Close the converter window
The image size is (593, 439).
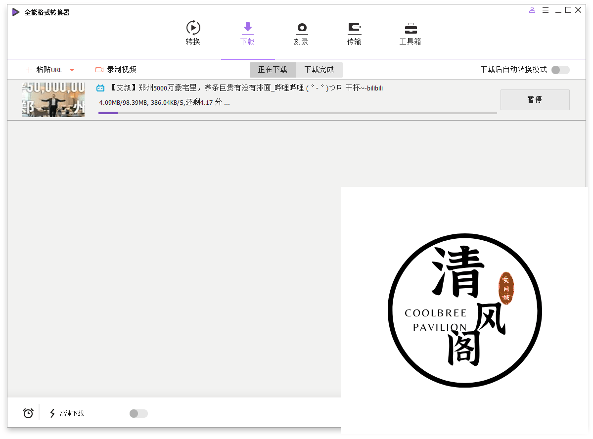click(x=578, y=10)
